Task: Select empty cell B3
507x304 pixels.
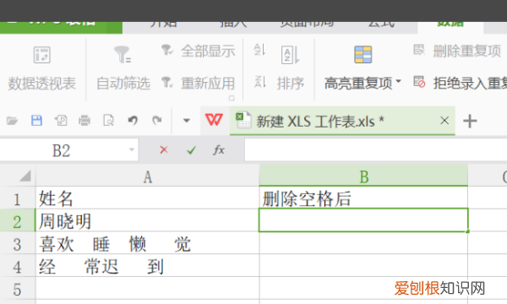Action: pos(363,243)
